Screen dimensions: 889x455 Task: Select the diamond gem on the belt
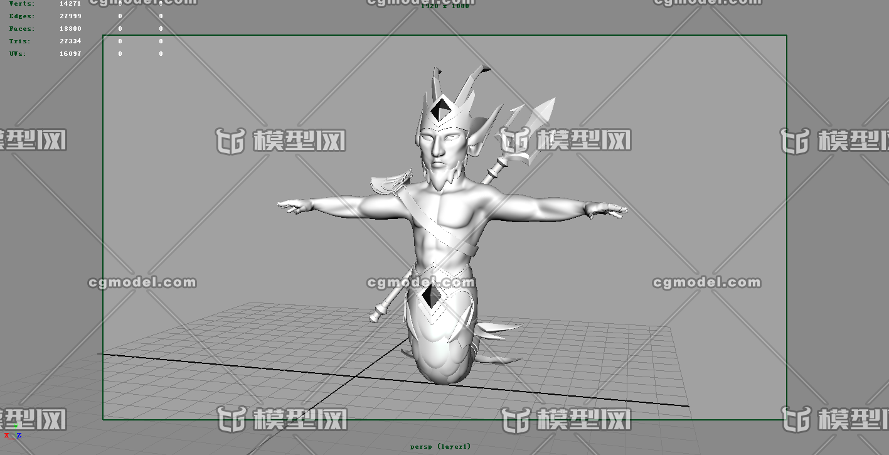(430, 297)
